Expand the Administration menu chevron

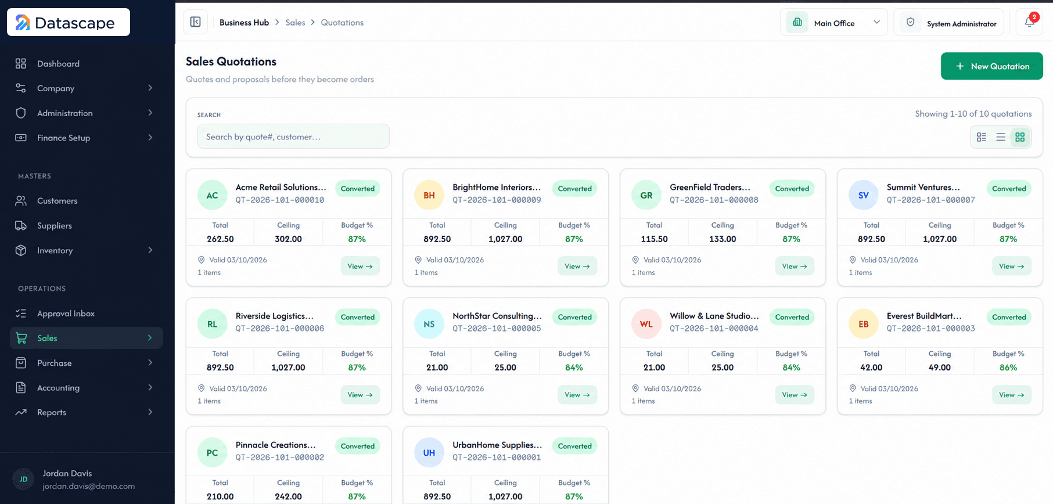pyautogui.click(x=150, y=113)
